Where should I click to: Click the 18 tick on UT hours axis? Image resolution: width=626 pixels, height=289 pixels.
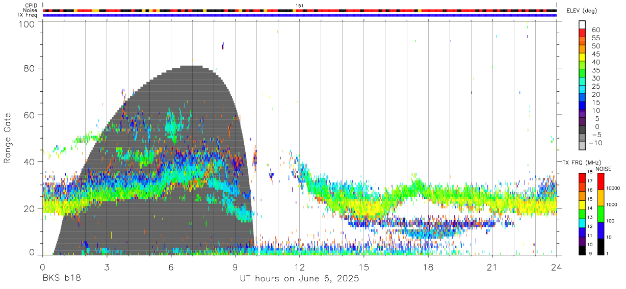tap(428, 267)
